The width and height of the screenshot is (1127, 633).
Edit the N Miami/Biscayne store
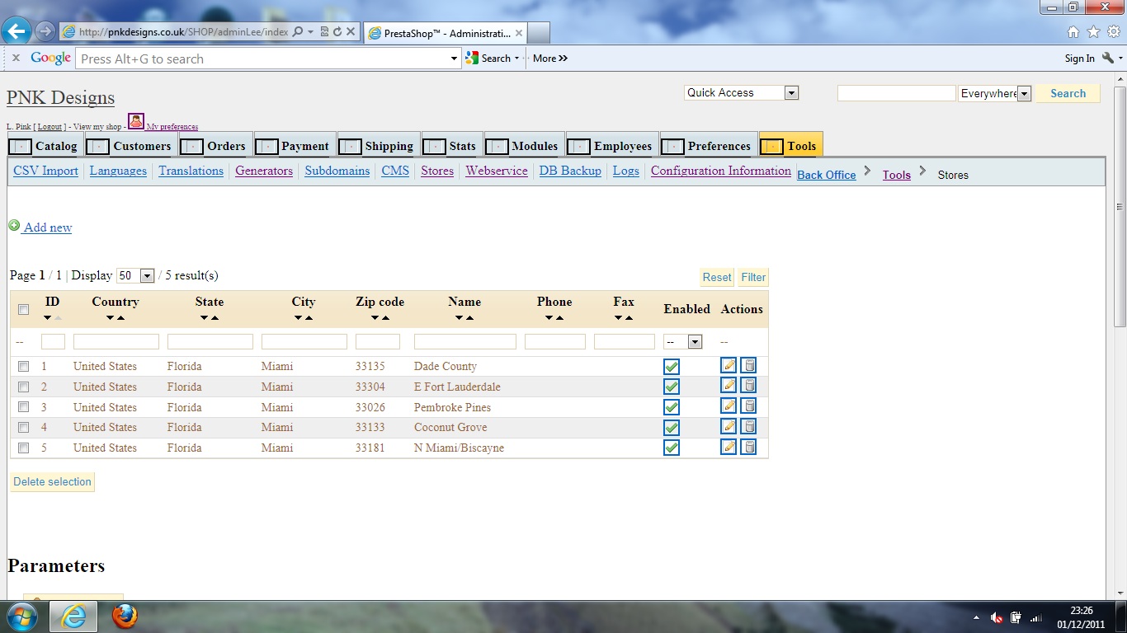729,447
